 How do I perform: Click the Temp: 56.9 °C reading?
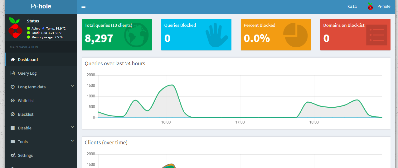[56, 28]
